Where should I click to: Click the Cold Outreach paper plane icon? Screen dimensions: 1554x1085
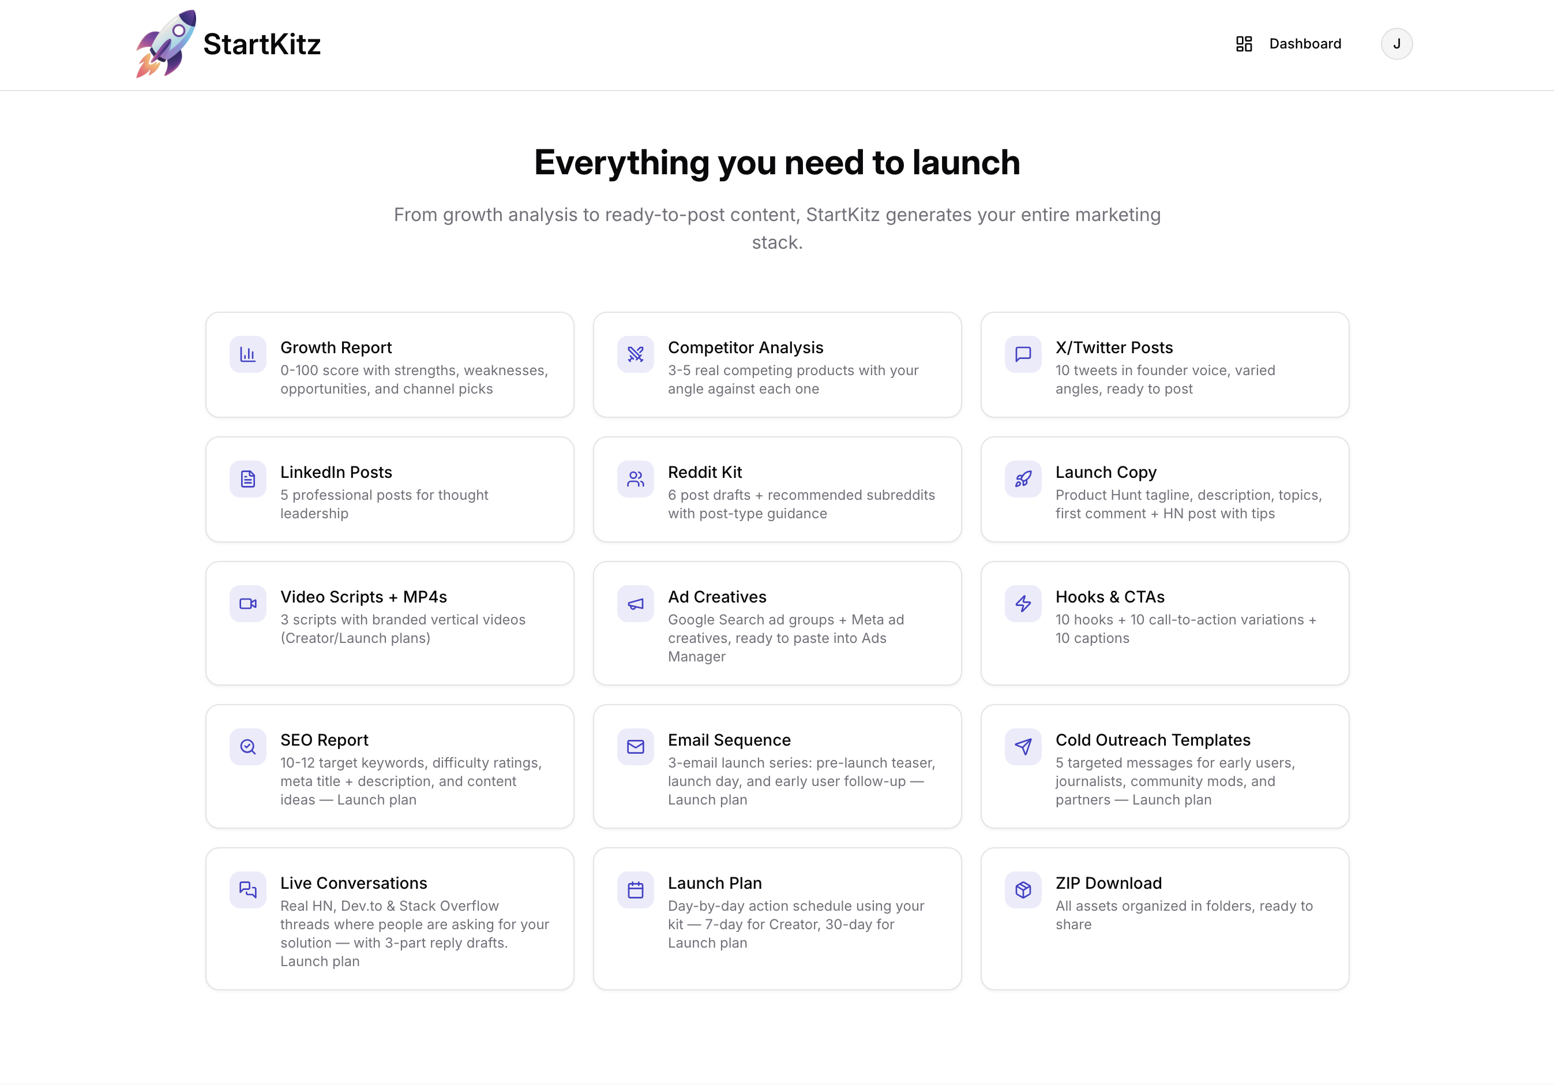pos(1023,746)
